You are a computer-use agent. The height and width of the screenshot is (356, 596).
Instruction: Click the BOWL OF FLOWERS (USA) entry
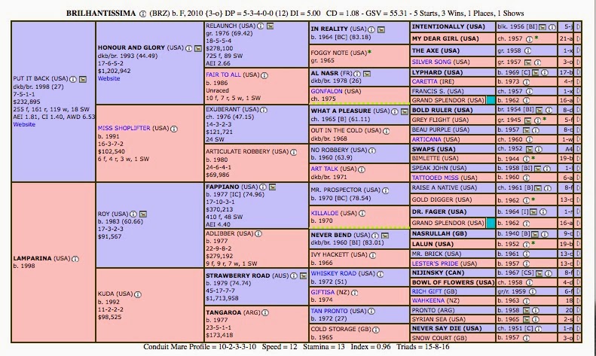tap(453, 282)
